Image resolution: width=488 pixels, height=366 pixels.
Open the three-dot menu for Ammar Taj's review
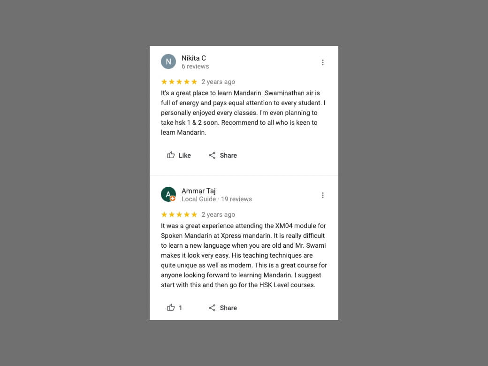click(x=323, y=195)
